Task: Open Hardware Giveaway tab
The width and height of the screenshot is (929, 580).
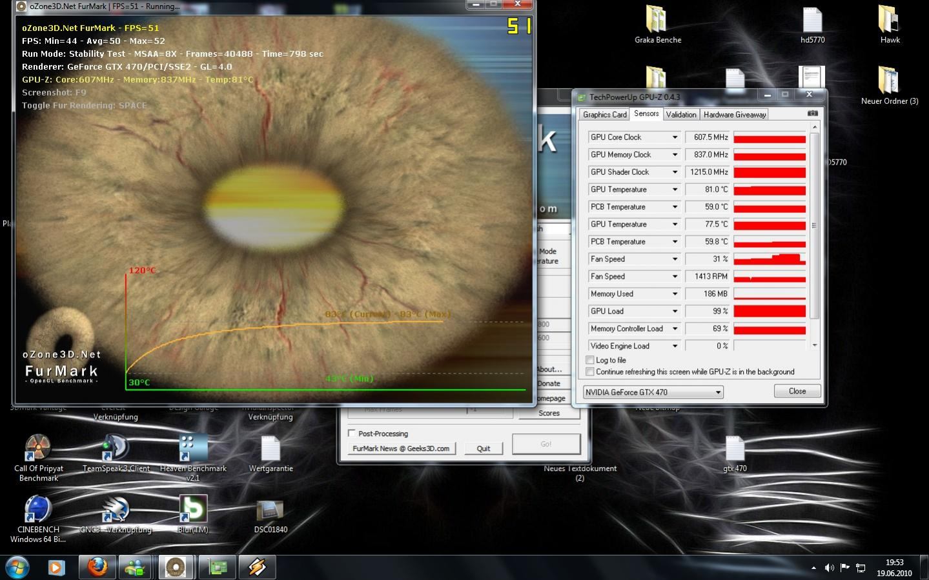Action: coord(735,114)
